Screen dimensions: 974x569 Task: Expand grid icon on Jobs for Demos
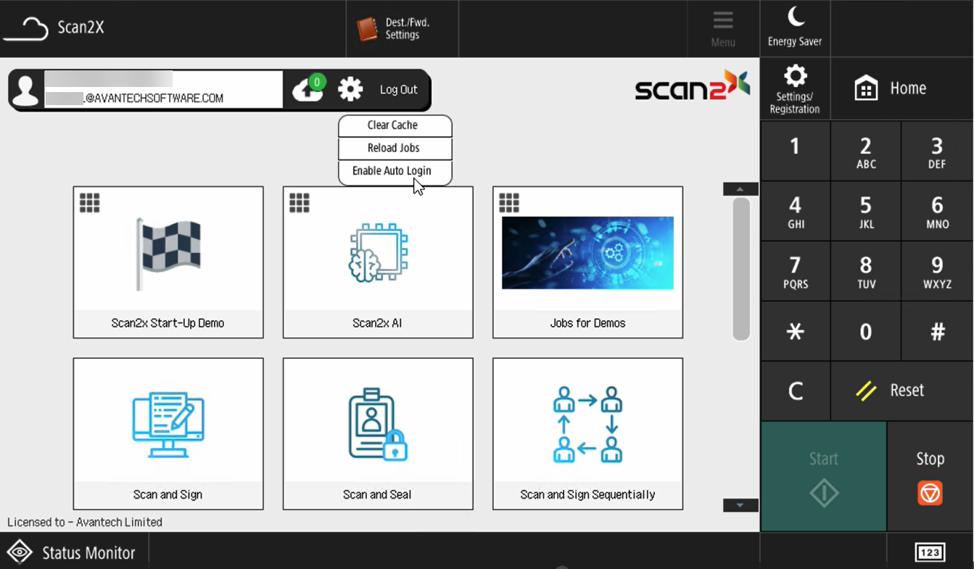(509, 203)
